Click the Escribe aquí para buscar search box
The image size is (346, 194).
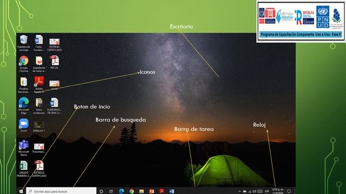(x=61, y=191)
